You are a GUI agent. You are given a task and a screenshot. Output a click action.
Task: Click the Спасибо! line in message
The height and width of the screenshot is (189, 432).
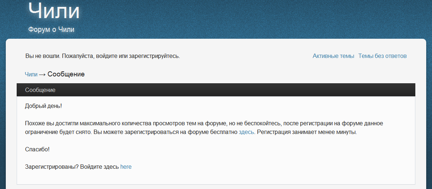point(37,150)
